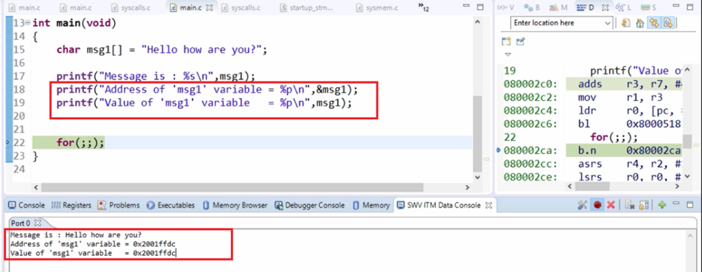Toggle the Show Source button in Disassembly
702x272 pixels.
668,23
